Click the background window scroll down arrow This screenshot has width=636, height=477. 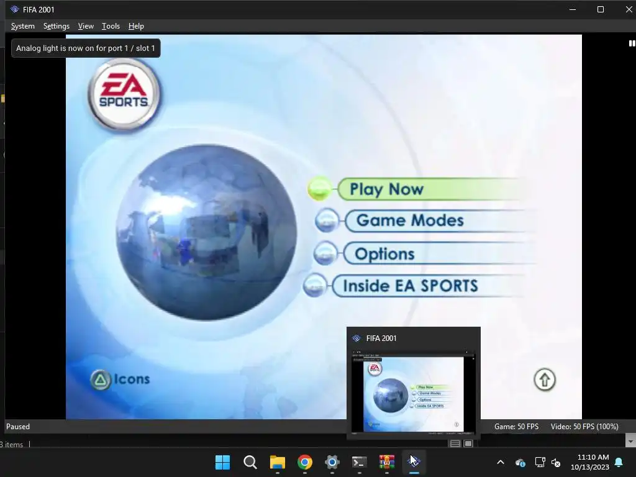coord(630,440)
